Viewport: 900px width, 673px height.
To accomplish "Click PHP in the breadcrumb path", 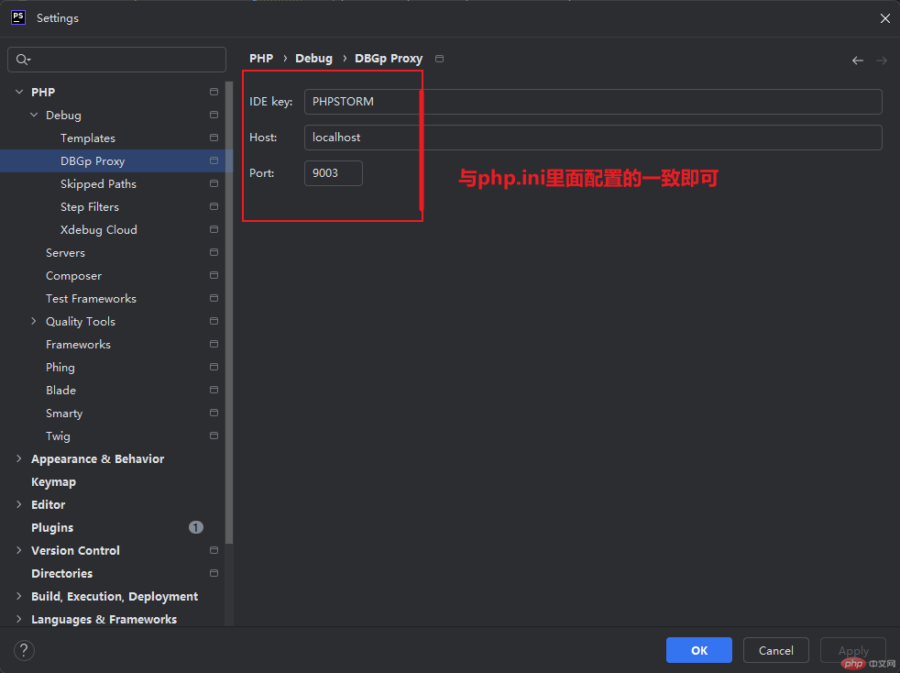I will [261, 59].
